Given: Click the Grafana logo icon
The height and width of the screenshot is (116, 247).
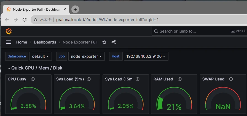Looking at the screenshot, I should [x=9, y=31].
